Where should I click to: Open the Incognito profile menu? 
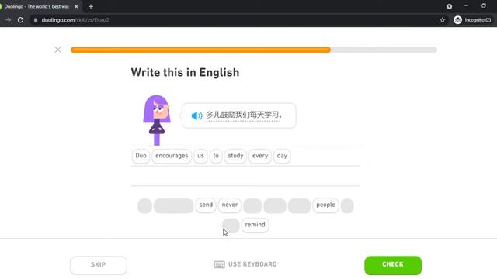472,20
